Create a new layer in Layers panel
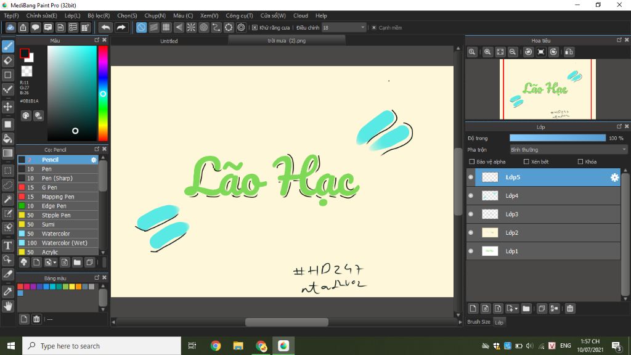The width and height of the screenshot is (631, 355). click(x=473, y=309)
